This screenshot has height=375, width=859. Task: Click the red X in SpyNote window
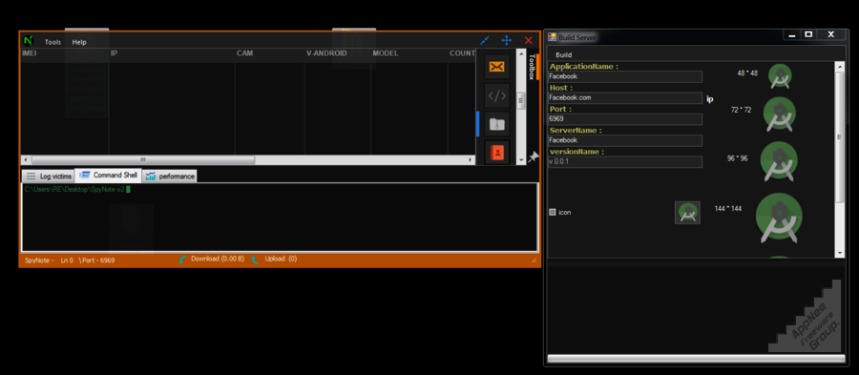(x=528, y=40)
